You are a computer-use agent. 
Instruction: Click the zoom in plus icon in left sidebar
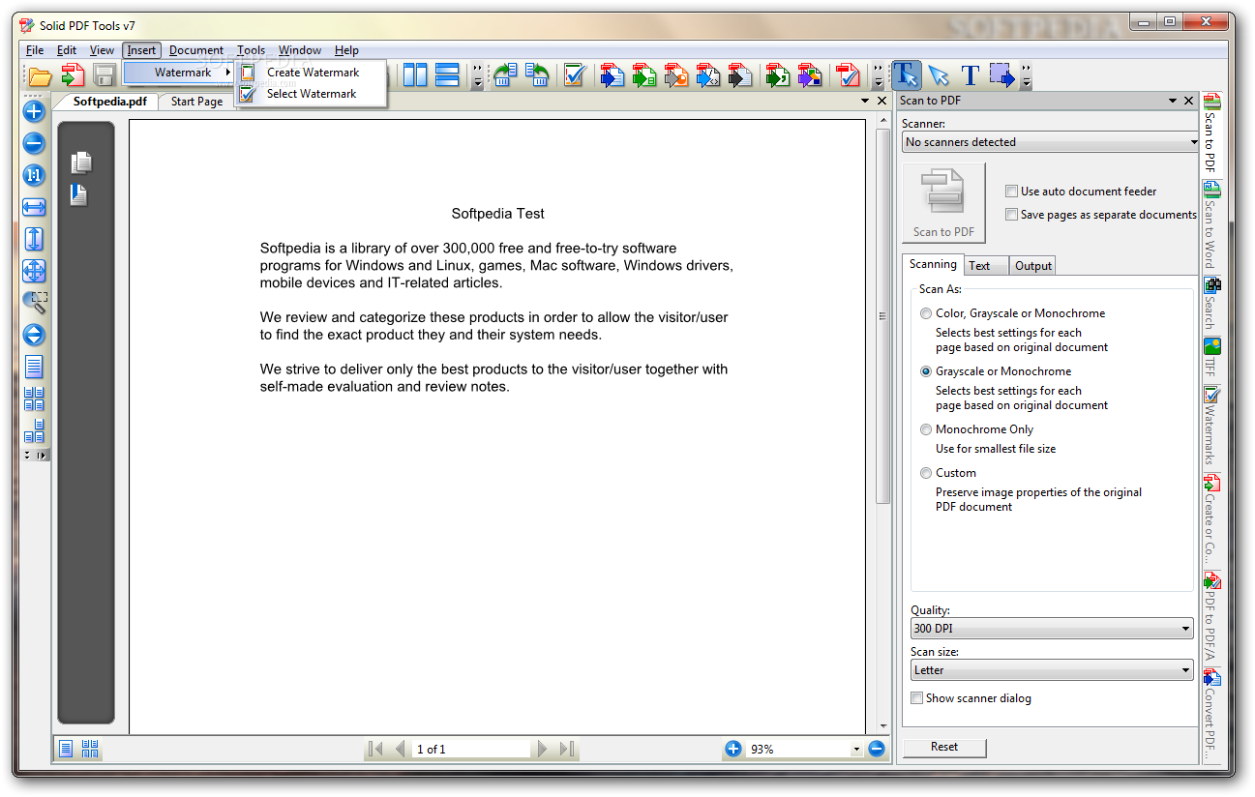[x=34, y=111]
